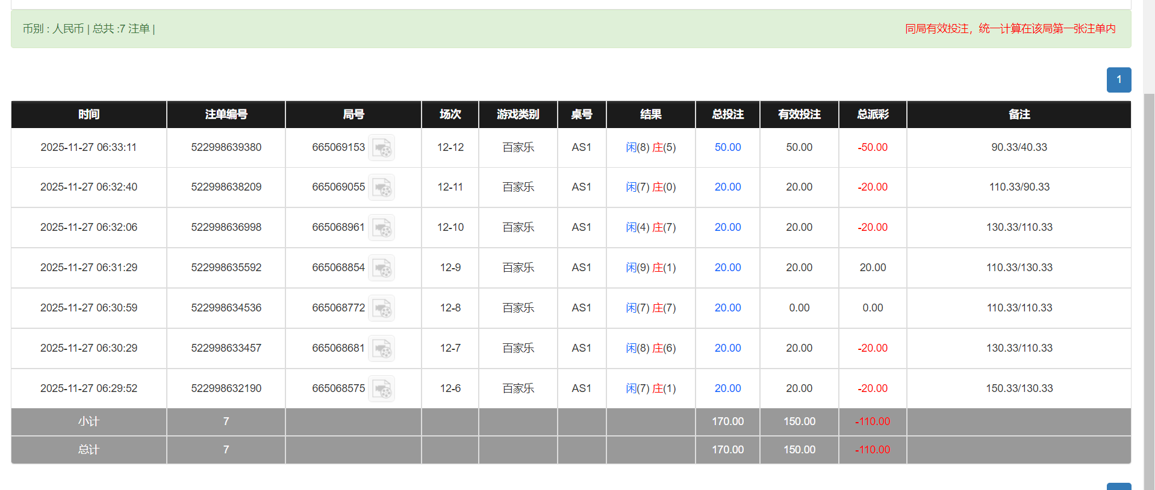Image resolution: width=1155 pixels, height=490 pixels.
Task: Select the 结果 column header
Action: [x=651, y=114]
